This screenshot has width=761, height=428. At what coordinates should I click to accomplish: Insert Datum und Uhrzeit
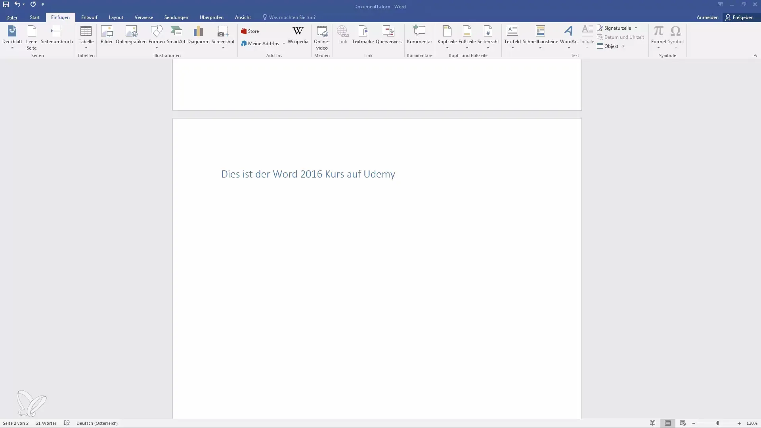pyautogui.click(x=620, y=37)
